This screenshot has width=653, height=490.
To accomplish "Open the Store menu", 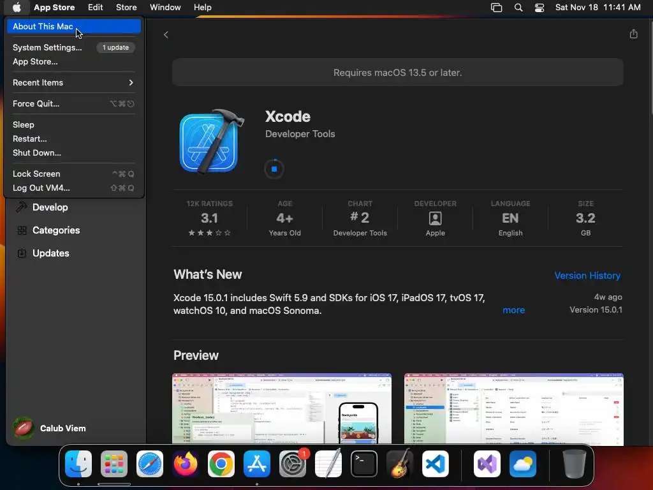I will pos(126,7).
